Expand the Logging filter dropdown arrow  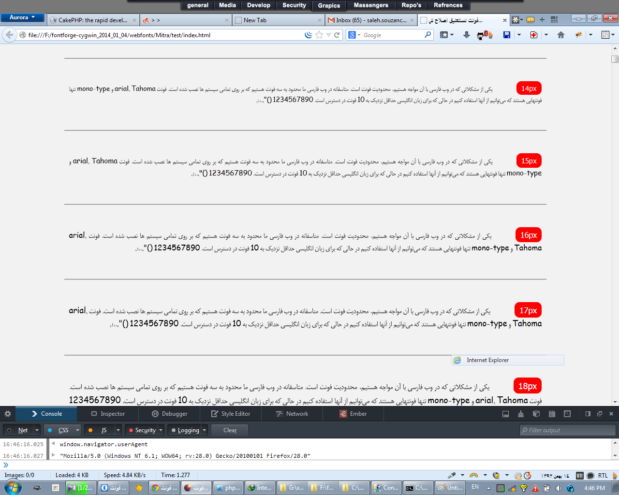[x=205, y=430]
